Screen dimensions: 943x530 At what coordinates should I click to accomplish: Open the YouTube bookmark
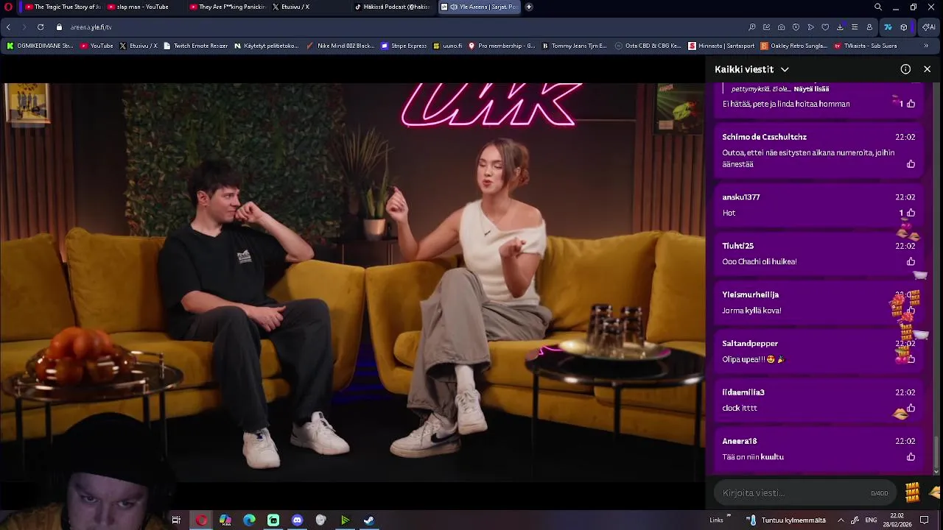point(97,46)
